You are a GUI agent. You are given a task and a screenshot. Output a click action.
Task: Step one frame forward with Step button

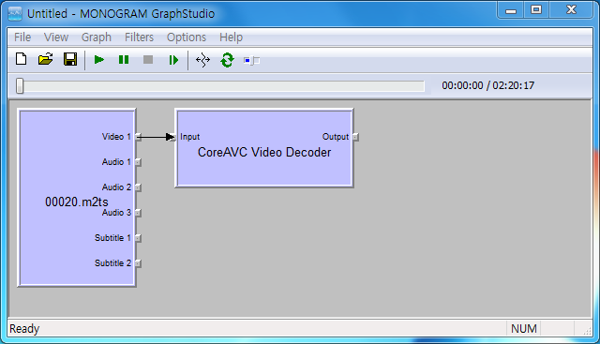173,60
